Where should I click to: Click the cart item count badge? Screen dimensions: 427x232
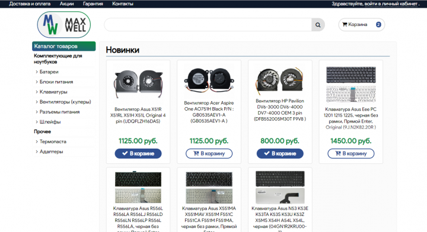pos(378,24)
